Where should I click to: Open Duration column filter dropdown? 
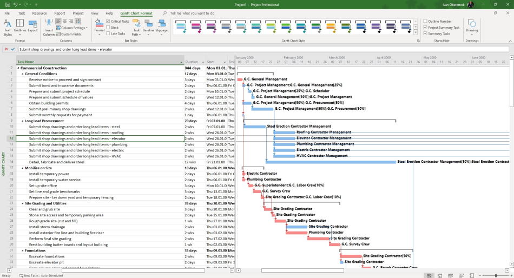[x=203, y=62]
